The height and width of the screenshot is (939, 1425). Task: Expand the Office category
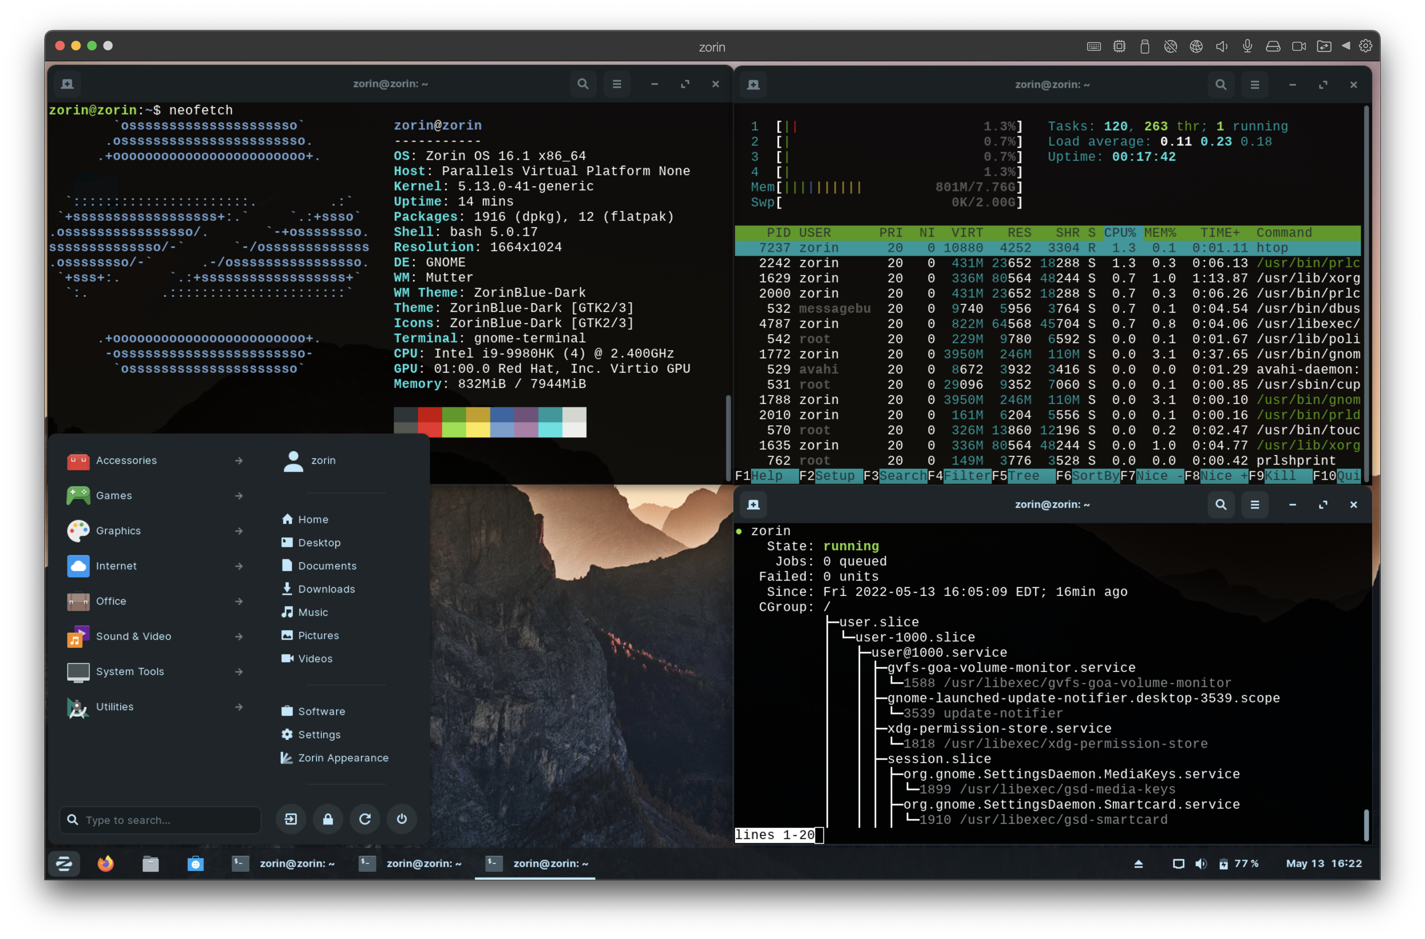point(156,601)
